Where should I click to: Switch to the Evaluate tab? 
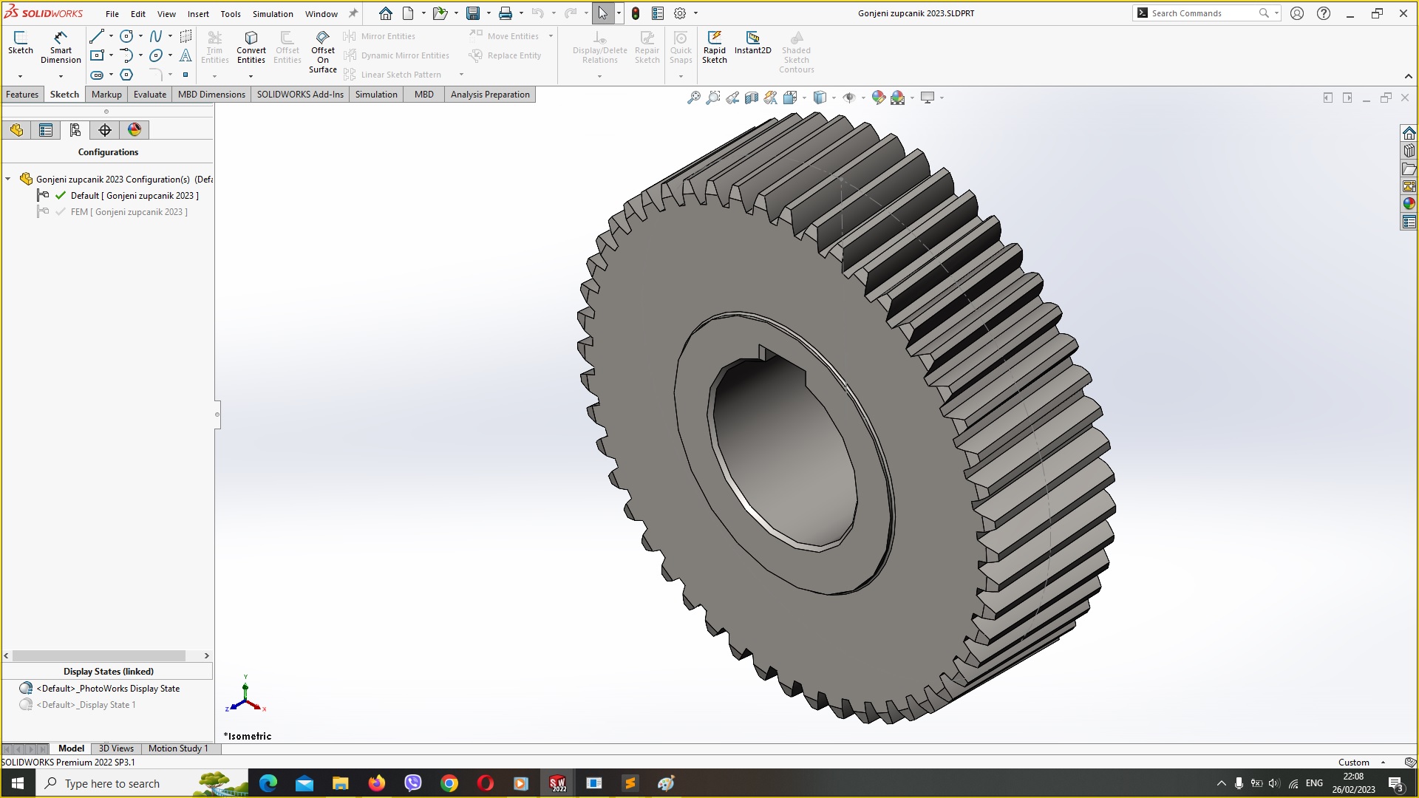[148, 94]
